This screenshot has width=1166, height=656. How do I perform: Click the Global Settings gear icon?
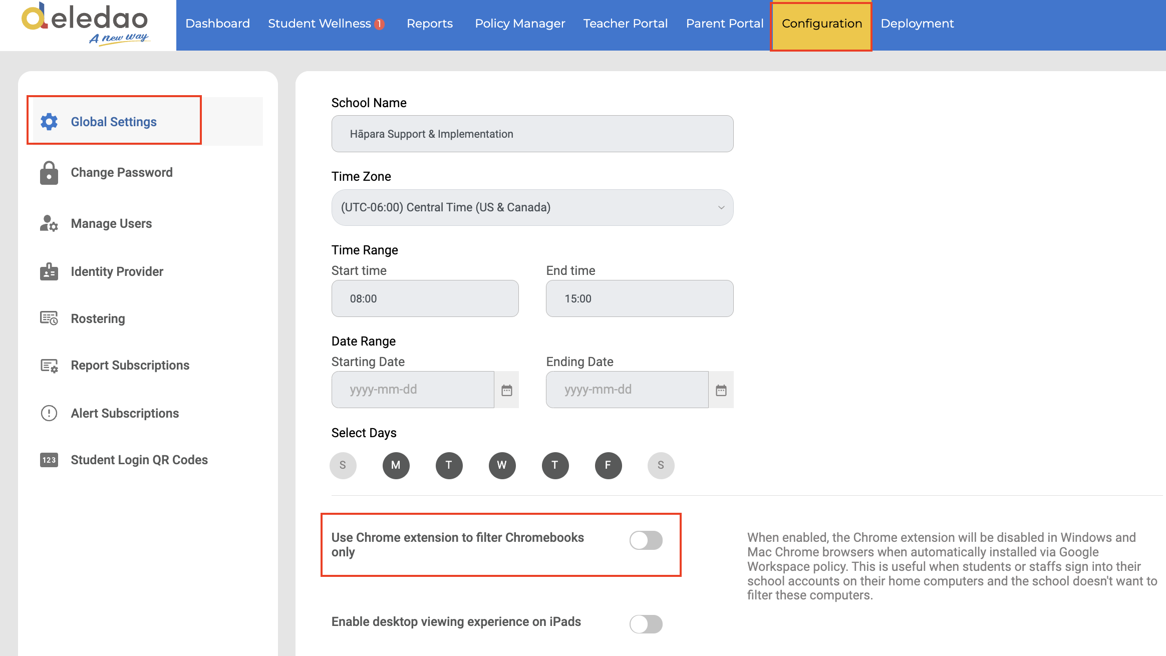pyautogui.click(x=49, y=122)
